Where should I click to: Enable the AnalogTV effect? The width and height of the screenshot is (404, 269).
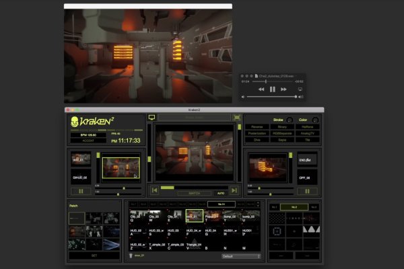click(308, 132)
